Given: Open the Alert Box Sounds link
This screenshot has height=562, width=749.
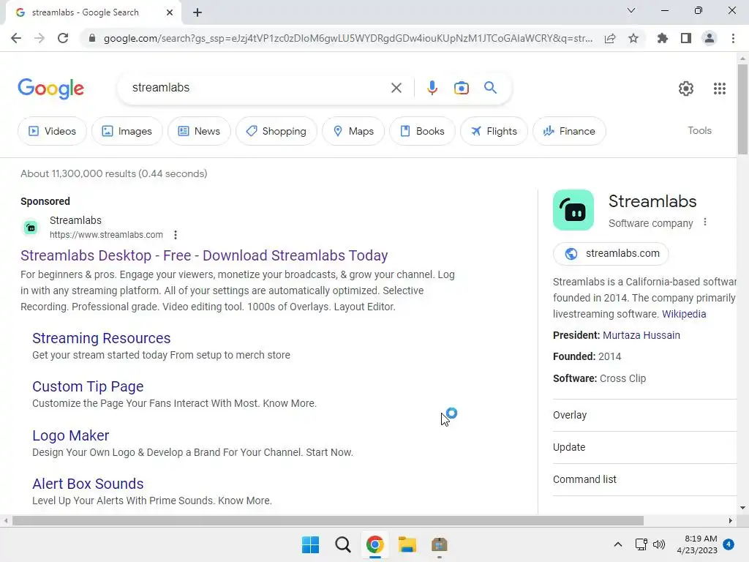Looking at the screenshot, I should 88,484.
